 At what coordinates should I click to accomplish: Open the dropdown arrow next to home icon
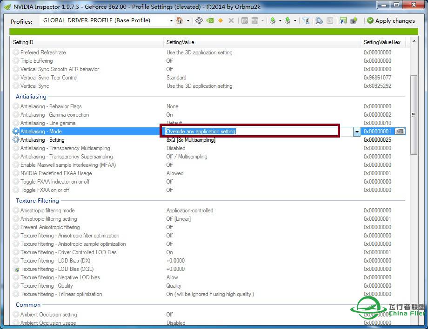click(188, 20)
